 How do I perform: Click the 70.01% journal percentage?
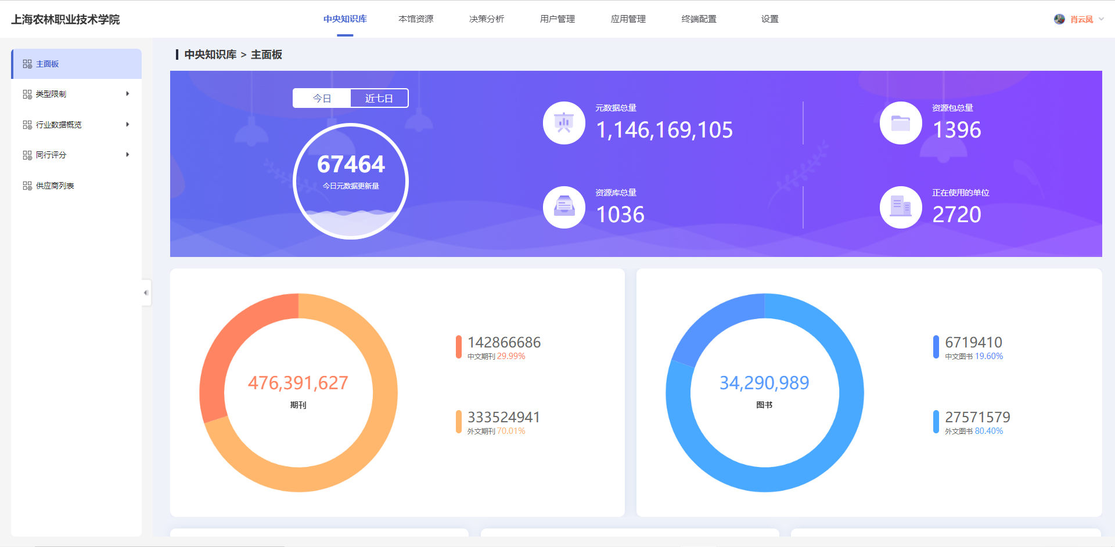click(511, 431)
